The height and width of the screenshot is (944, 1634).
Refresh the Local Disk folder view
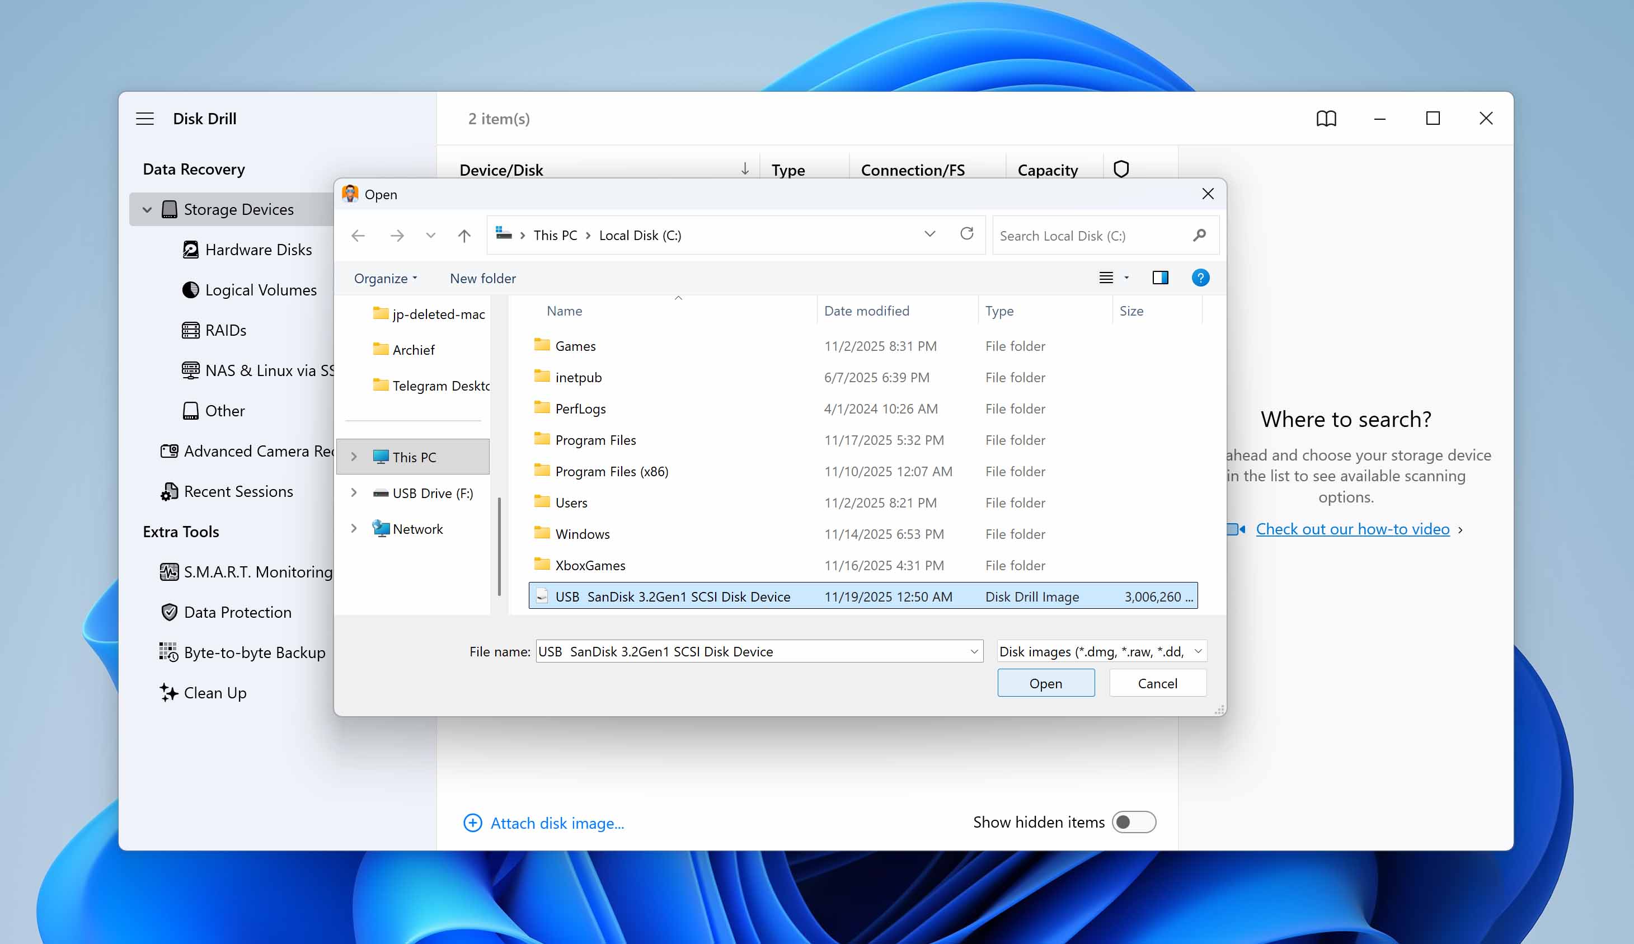tap(967, 234)
